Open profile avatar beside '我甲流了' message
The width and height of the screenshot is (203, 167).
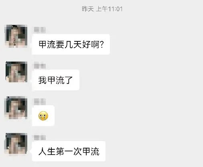pyautogui.click(x=16, y=72)
